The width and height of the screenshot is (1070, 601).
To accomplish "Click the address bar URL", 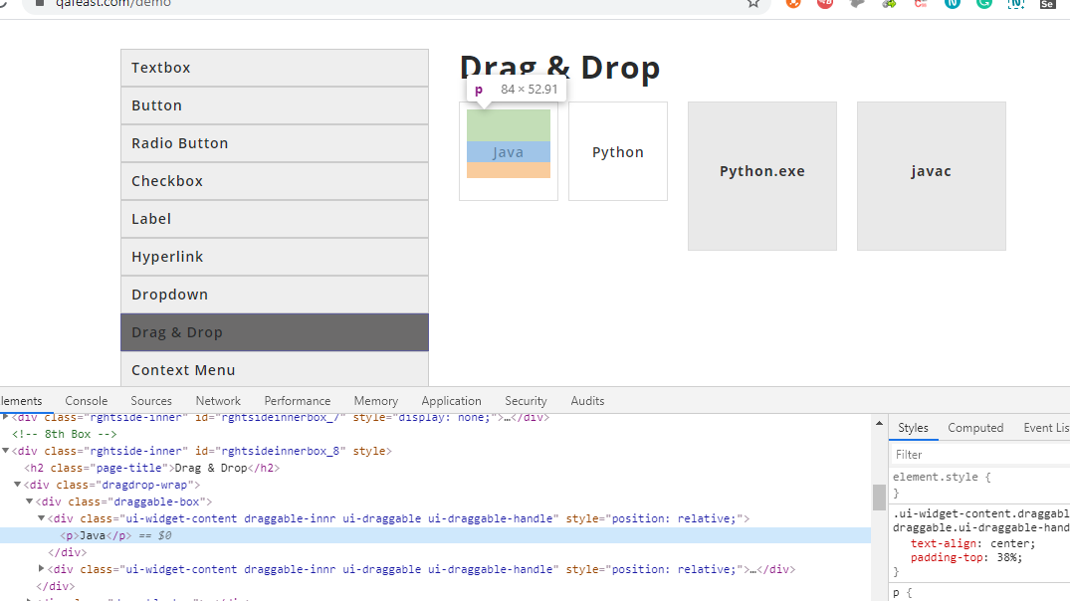I will [x=113, y=3].
